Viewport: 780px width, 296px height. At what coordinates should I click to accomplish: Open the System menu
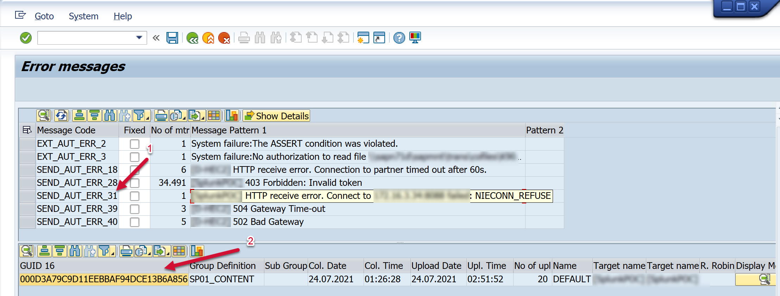pos(83,16)
